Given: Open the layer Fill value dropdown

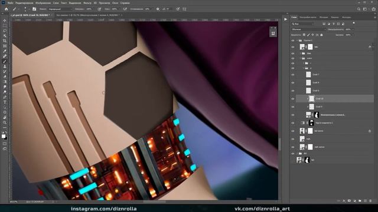Looking at the screenshot, I should (353, 35).
